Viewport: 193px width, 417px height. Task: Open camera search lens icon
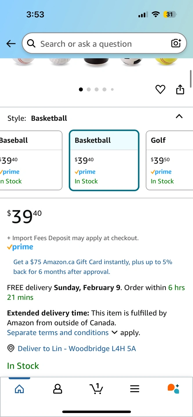point(176,43)
